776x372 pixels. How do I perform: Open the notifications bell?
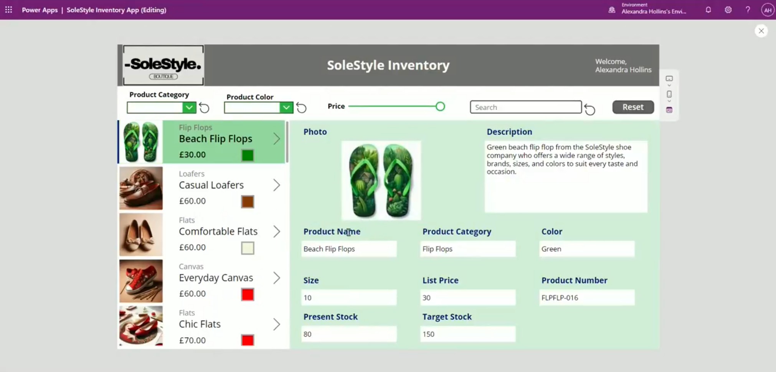click(708, 10)
